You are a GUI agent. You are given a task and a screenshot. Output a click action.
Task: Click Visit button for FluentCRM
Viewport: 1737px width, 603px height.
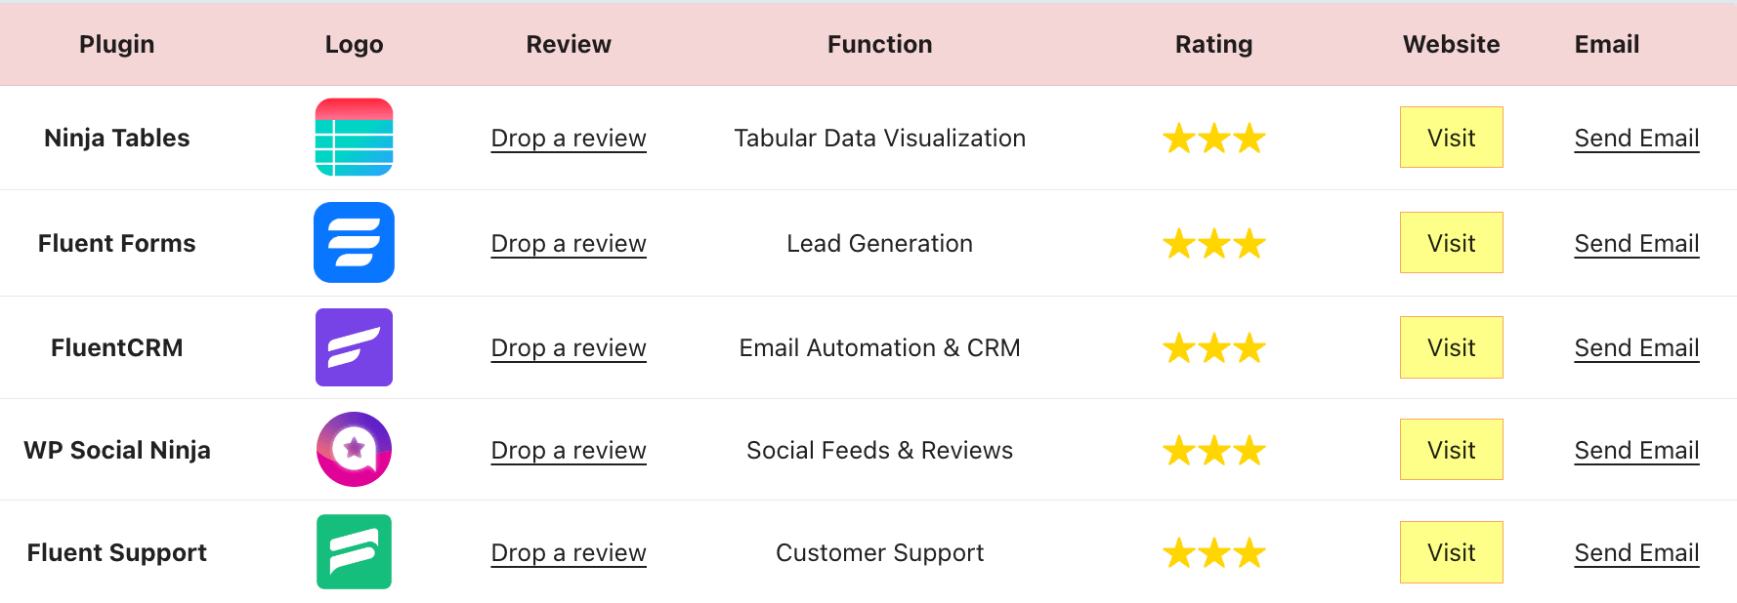point(1451,347)
